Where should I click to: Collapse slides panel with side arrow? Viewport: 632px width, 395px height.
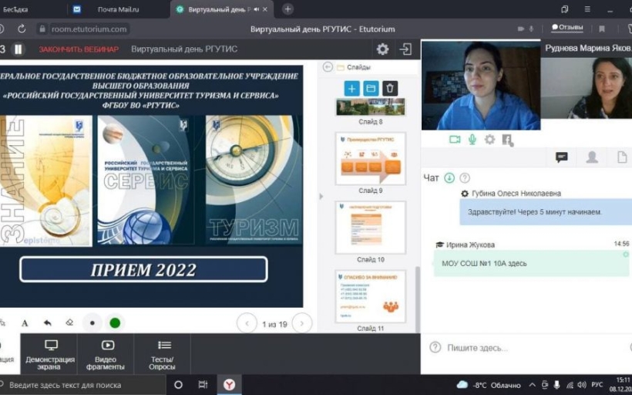(x=321, y=197)
